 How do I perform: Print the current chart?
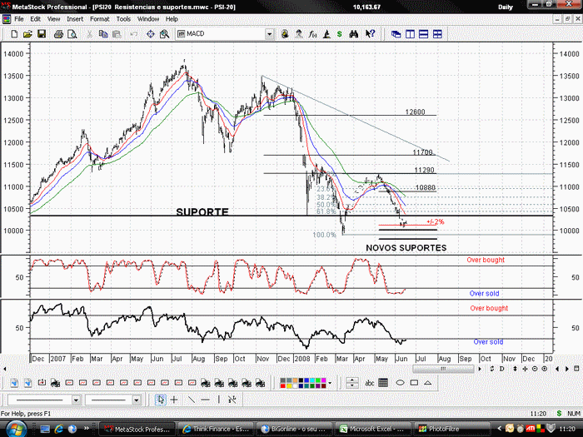pos(58,34)
